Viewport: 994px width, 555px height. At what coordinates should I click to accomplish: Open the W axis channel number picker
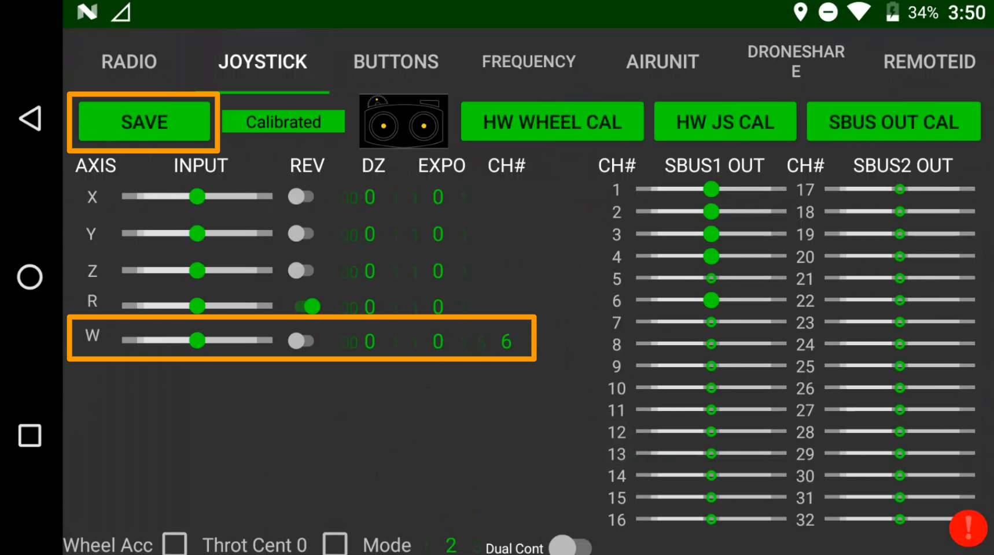506,342
